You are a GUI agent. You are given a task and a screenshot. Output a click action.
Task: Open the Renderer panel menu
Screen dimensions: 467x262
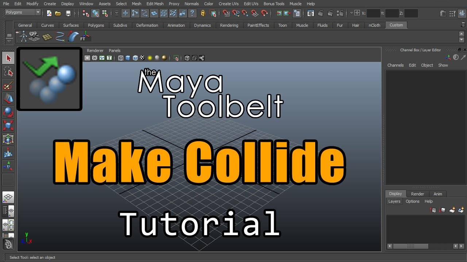pos(95,51)
